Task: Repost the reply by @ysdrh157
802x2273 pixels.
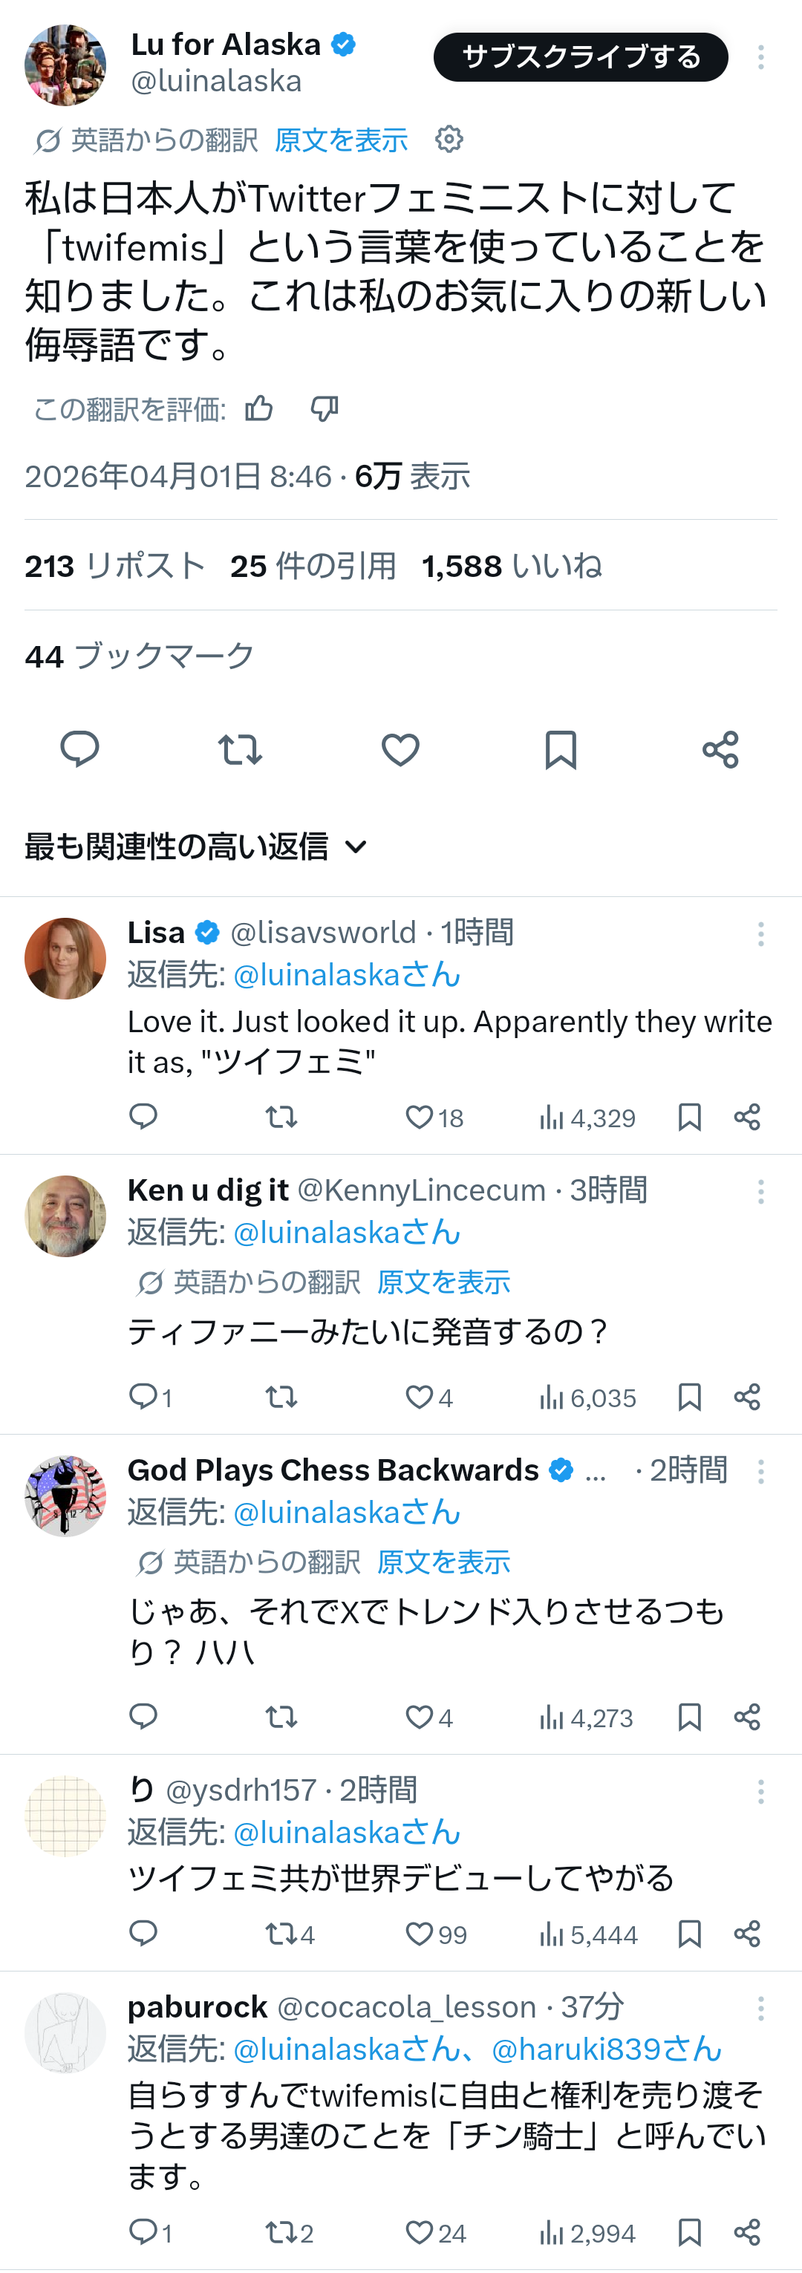Action: coord(281,1934)
